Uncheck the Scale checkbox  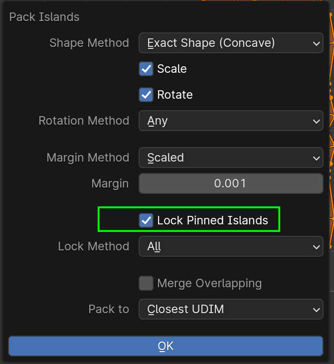point(146,69)
